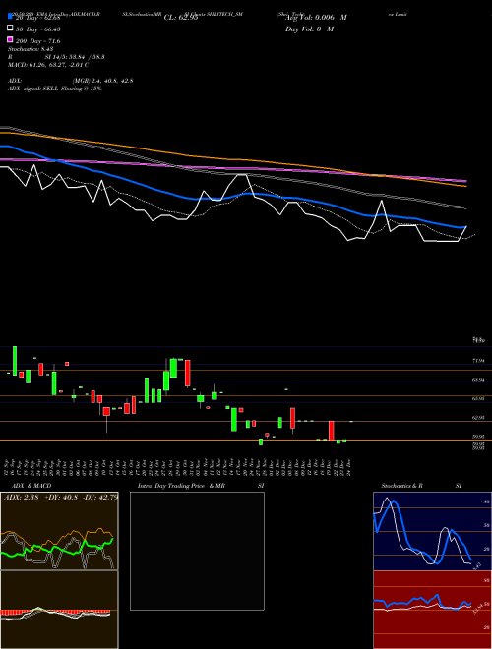Click the 68.94 price axis label

tap(478, 380)
